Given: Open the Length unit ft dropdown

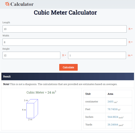Looking at the screenshot, I should [130, 29].
